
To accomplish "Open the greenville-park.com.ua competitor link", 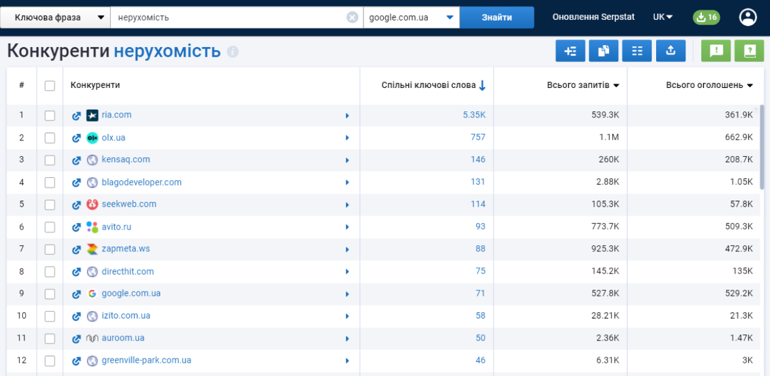I will [x=146, y=360].
